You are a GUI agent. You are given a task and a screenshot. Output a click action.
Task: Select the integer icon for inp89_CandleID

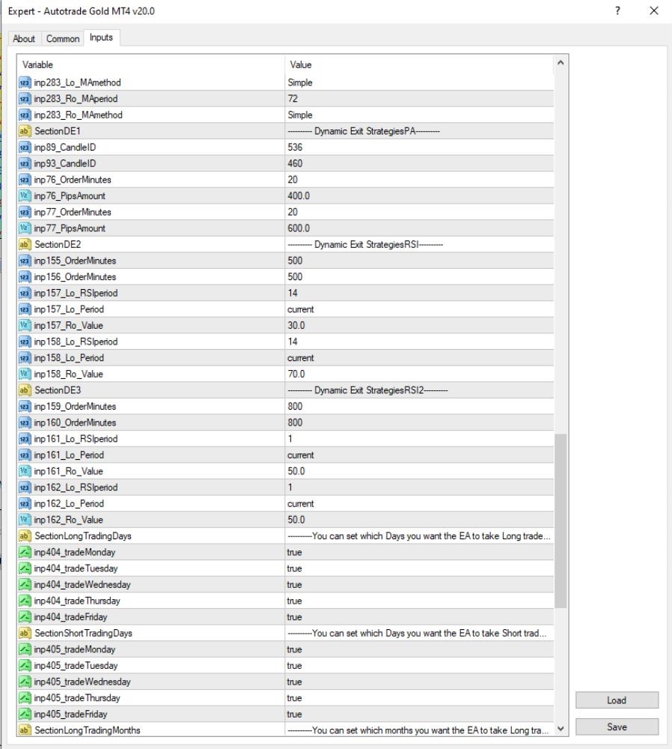coord(25,147)
